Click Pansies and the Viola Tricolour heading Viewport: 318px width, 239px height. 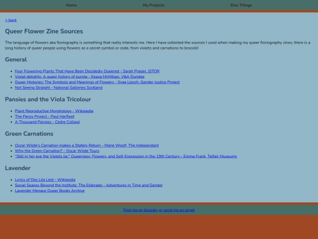coord(48,99)
